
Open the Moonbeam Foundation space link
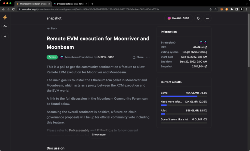(x=79, y=57)
